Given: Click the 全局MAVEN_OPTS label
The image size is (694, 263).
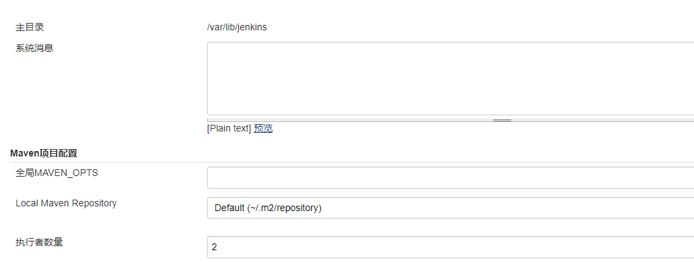Looking at the screenshot, I should (57, 173).
